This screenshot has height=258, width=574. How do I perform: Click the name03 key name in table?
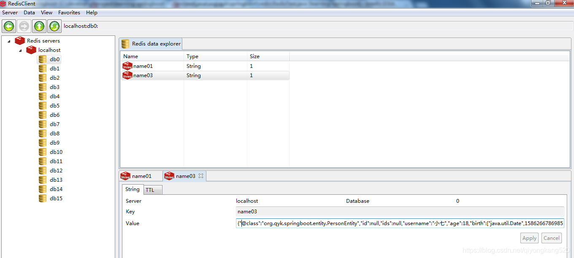(x=143, y=75)
